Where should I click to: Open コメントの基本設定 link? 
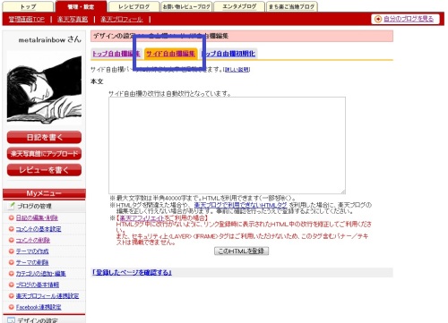[x=39, y=229]
